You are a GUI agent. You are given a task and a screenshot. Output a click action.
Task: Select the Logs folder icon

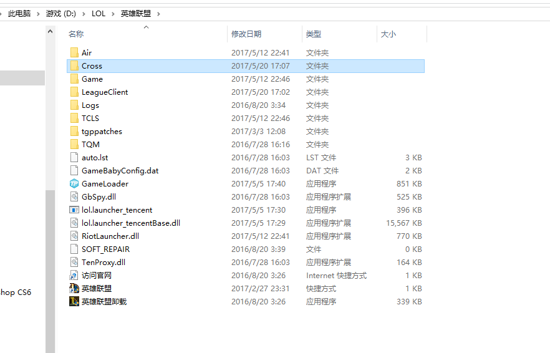point(74,105)
